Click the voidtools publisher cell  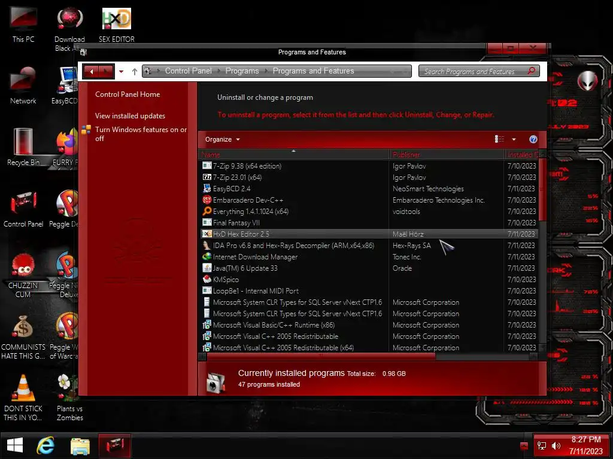[x=406, y=211]
